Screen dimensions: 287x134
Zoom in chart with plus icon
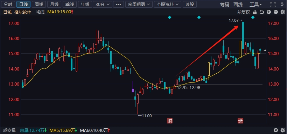point(269,12)
